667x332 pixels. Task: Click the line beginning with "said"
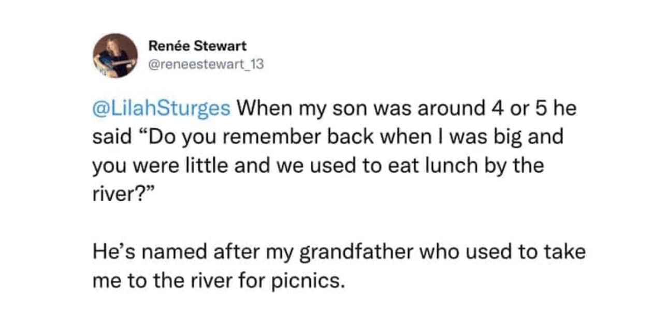coord(327,139)
